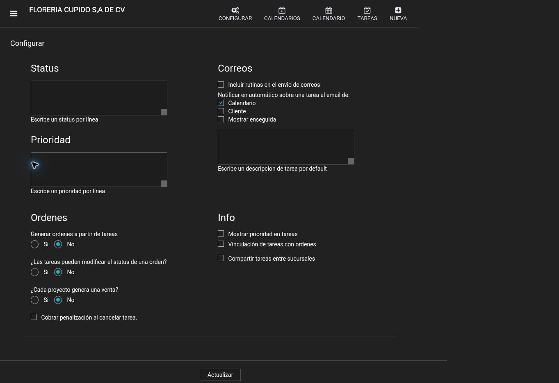Tick Cobrar penalización al cancelar tarea
The image size is (559, 383).
[34, 317]
